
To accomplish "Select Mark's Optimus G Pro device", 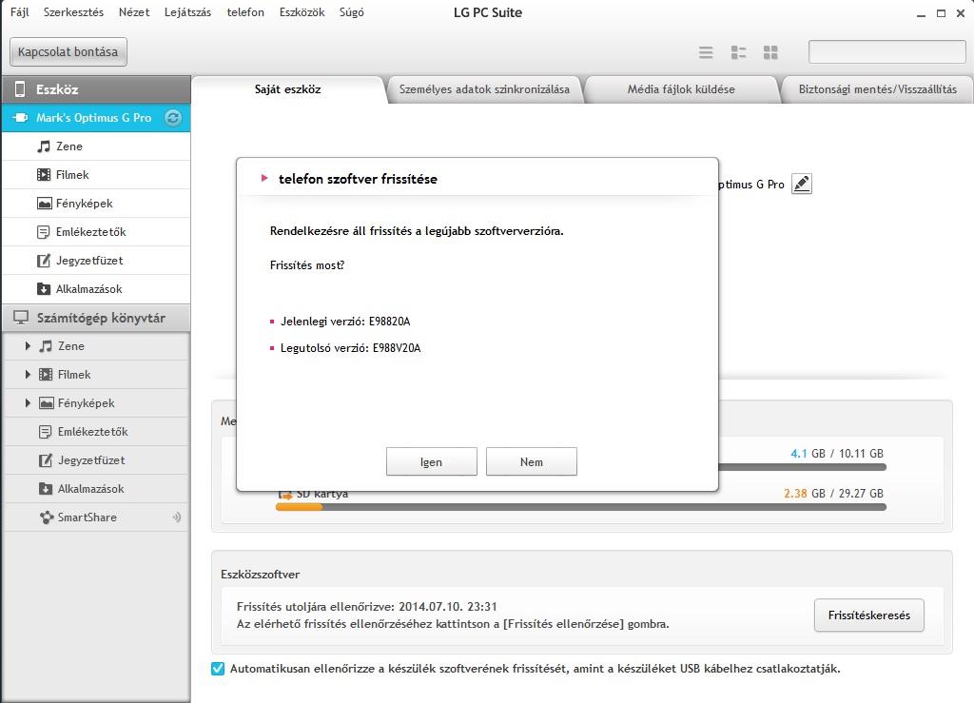I will click(x=96, y=117).
